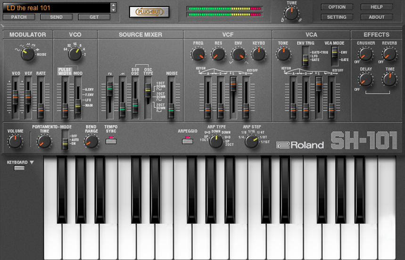Toggle the KEYBOARD display button
This screenshot has width=405, height=260.
coord(19,168)
